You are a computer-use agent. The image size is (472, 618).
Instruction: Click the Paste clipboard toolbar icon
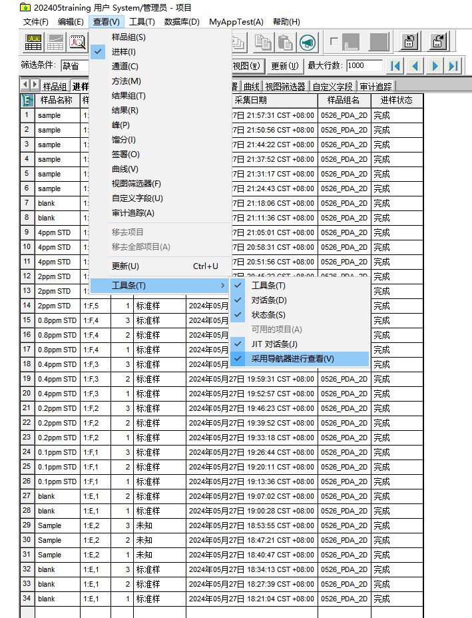coord(285,42)
